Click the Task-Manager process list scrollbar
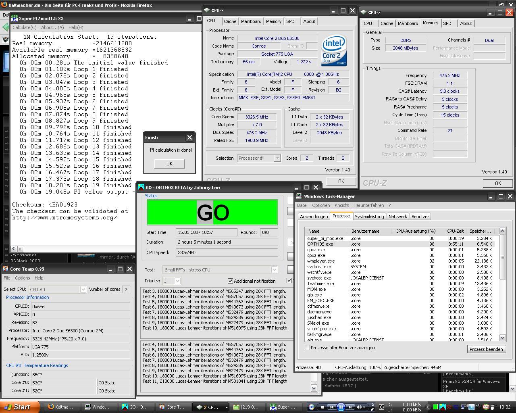This screenshot has height=413, width=516. click(502, 284)
